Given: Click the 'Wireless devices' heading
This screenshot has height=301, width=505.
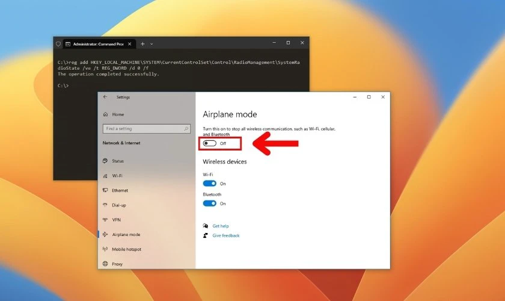Looking at the screenshot, I should [x=225, y=161].
